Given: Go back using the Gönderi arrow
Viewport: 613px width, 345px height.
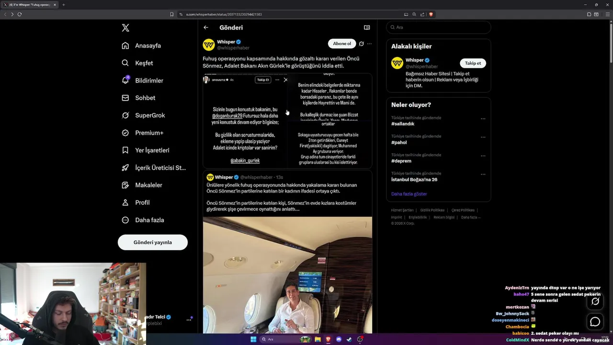Looking at the screenshot, I should pyautogui.click(x=206, y=27).
